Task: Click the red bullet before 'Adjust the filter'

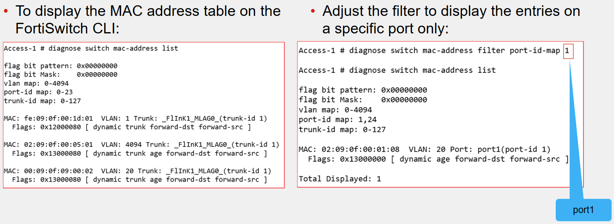Action: (x=313, y=11)
